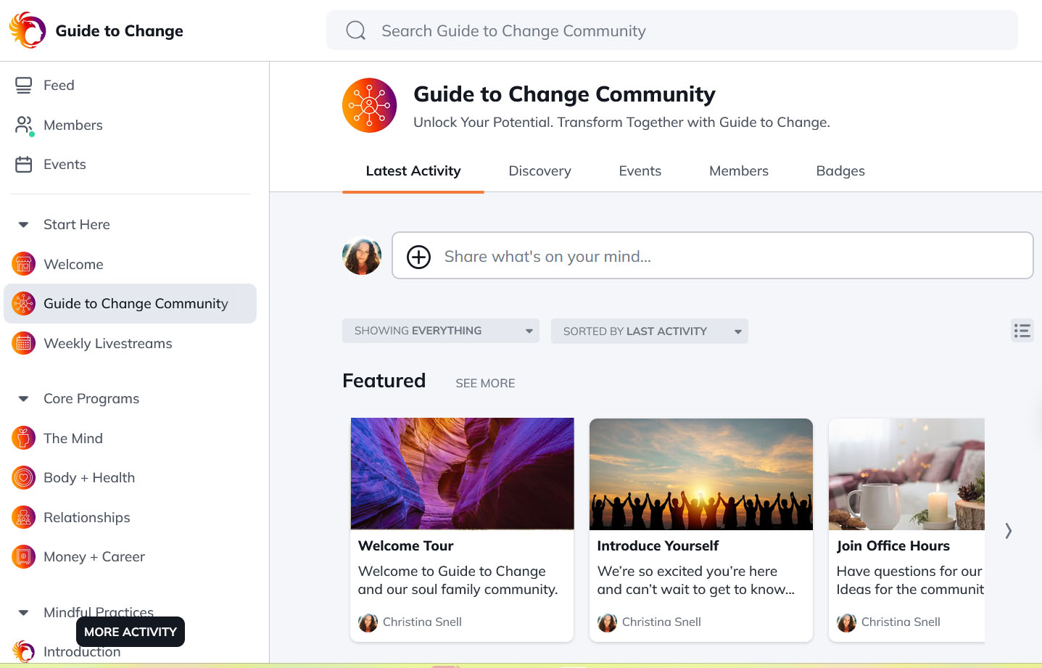
Task: Open the Badges tab
Action: tap(840, 170)
